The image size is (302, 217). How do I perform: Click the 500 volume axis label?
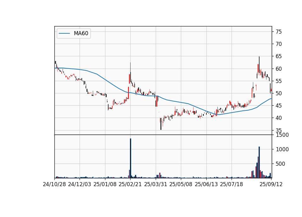[x=281, y=164]
